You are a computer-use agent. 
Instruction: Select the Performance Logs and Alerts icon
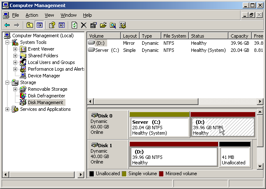[x=23, y=69]
